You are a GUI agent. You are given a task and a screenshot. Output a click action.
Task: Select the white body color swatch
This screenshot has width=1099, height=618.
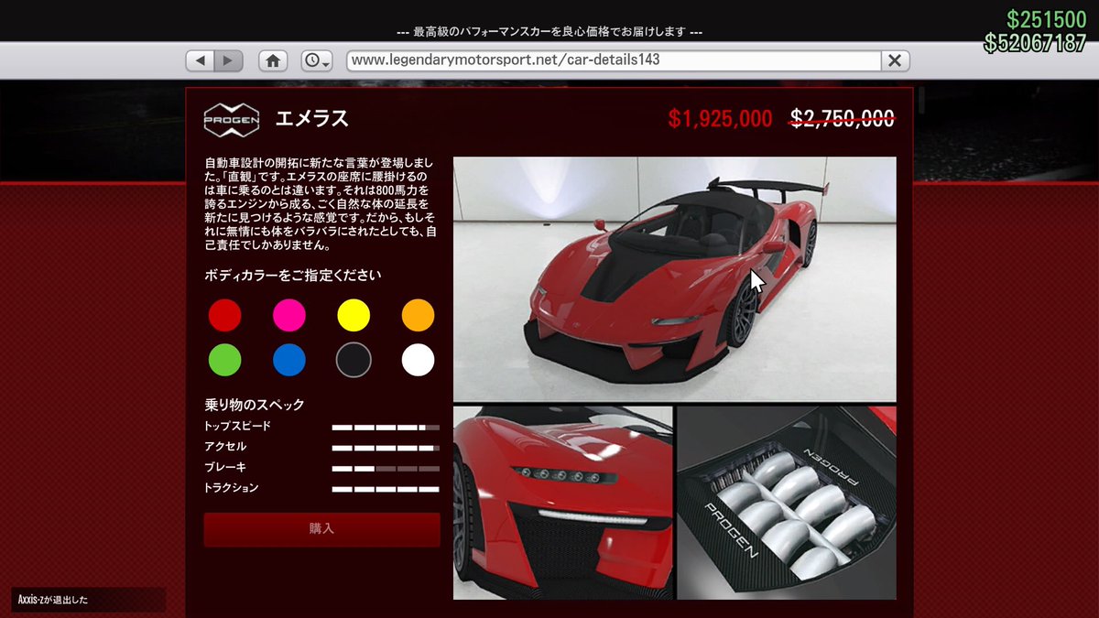point(418,360)
